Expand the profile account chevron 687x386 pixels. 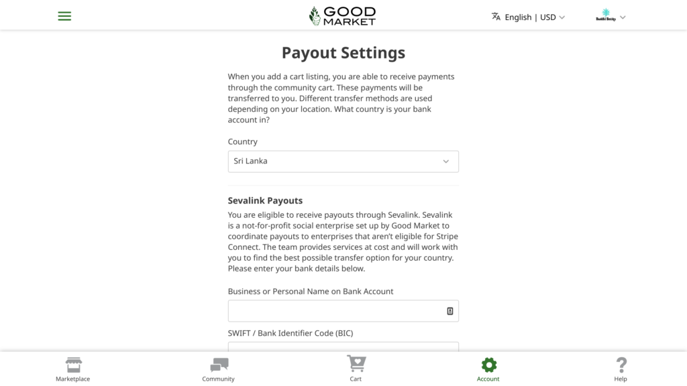623,17
